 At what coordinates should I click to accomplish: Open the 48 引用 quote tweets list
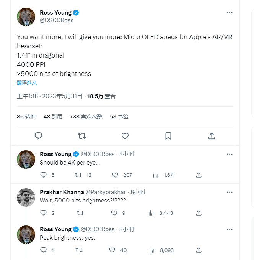[53, 117]
